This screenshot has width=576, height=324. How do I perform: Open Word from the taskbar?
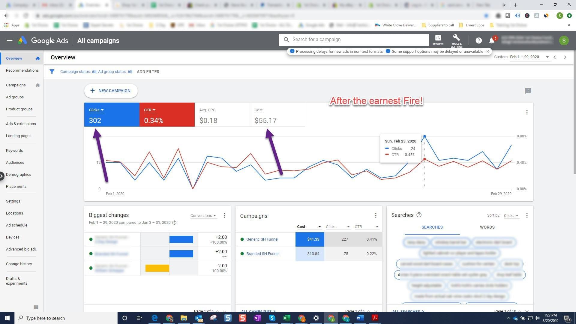click(x=360, y=318)
